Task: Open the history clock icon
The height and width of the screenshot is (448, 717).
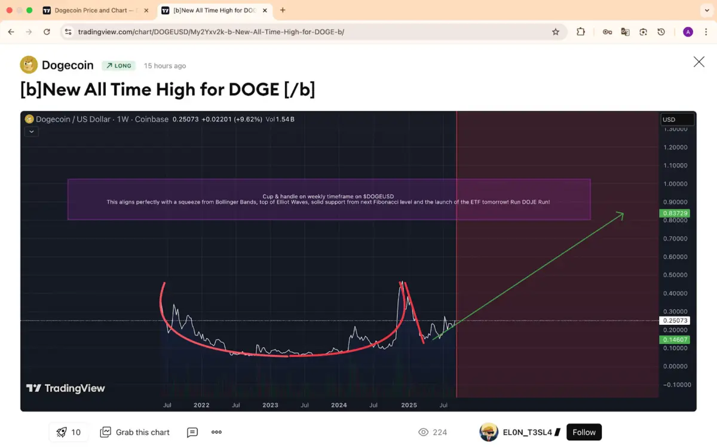Action: pos(661,32)
